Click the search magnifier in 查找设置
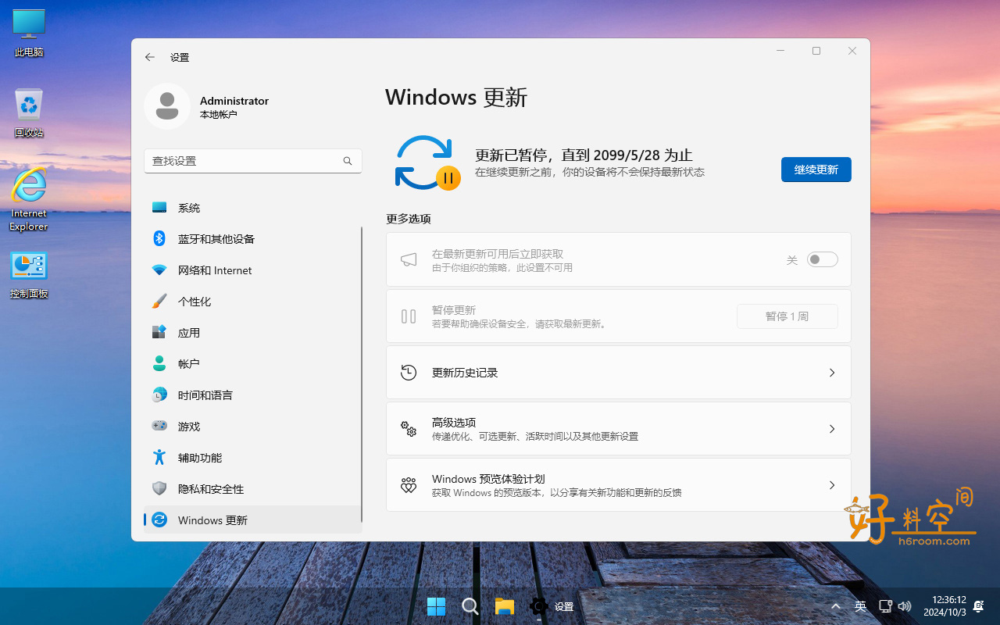 [348, 161]
